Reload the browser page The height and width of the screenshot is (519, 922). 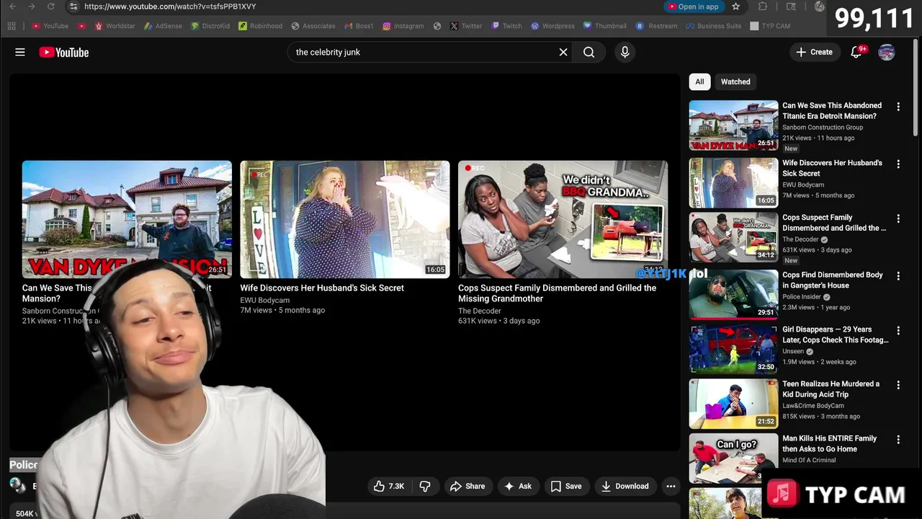coord(50,6)
